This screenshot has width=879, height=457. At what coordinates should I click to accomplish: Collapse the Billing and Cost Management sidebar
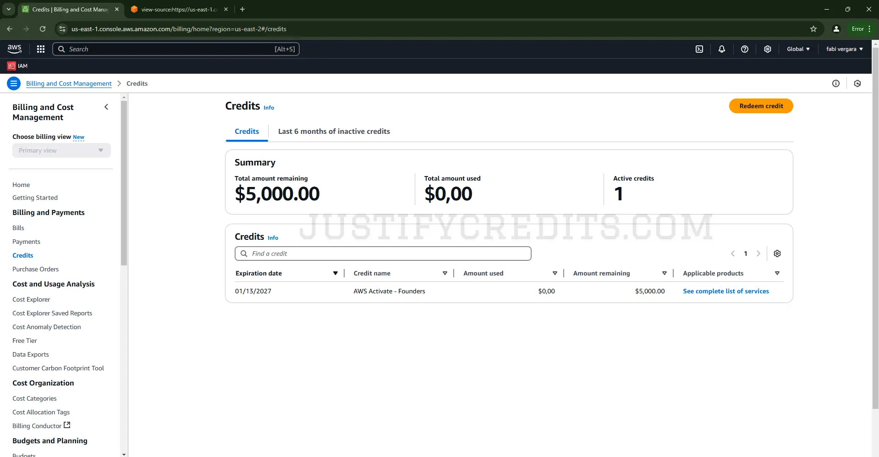106,107
